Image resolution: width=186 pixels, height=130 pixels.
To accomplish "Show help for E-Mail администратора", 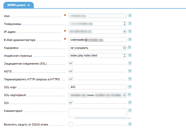I will [130, 40].
